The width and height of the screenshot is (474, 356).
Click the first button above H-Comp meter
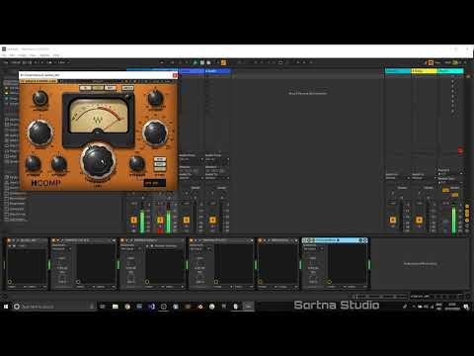tap(86, 88)
